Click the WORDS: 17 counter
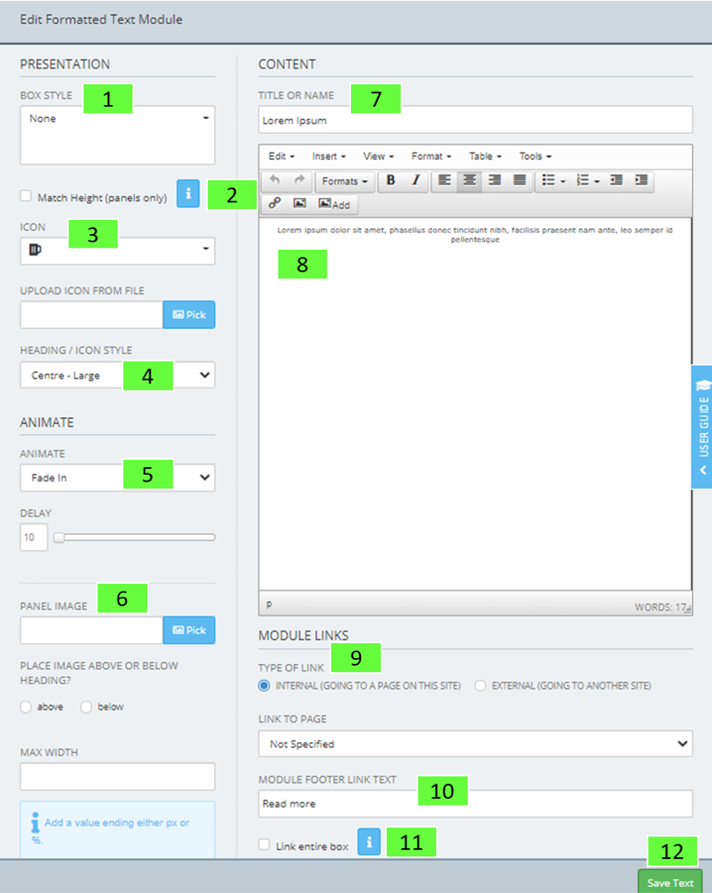Viewport: 712px width, 893px height. (x=660, y=607)
